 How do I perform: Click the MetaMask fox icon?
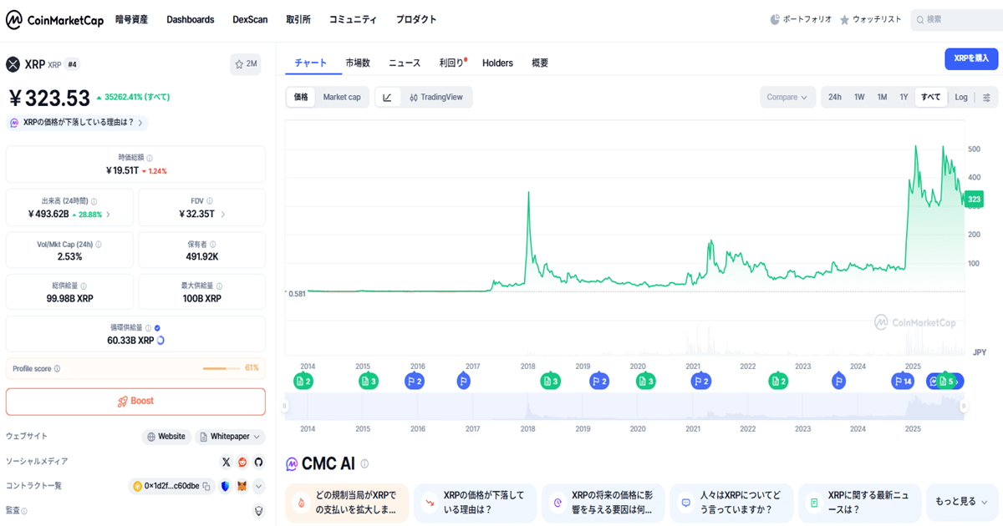click(242, 486)
